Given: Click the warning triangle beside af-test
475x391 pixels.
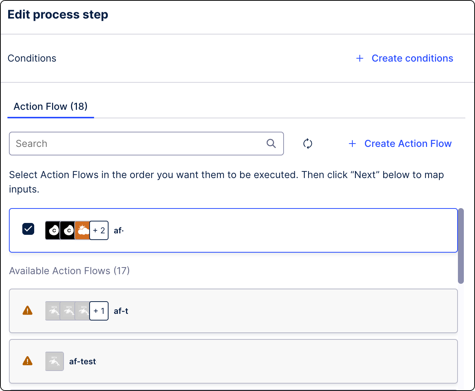Looking at the screenshot, I should (27, 361).
